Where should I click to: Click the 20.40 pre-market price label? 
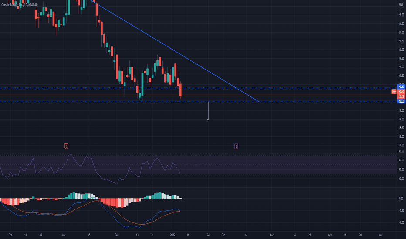point(401,91)
